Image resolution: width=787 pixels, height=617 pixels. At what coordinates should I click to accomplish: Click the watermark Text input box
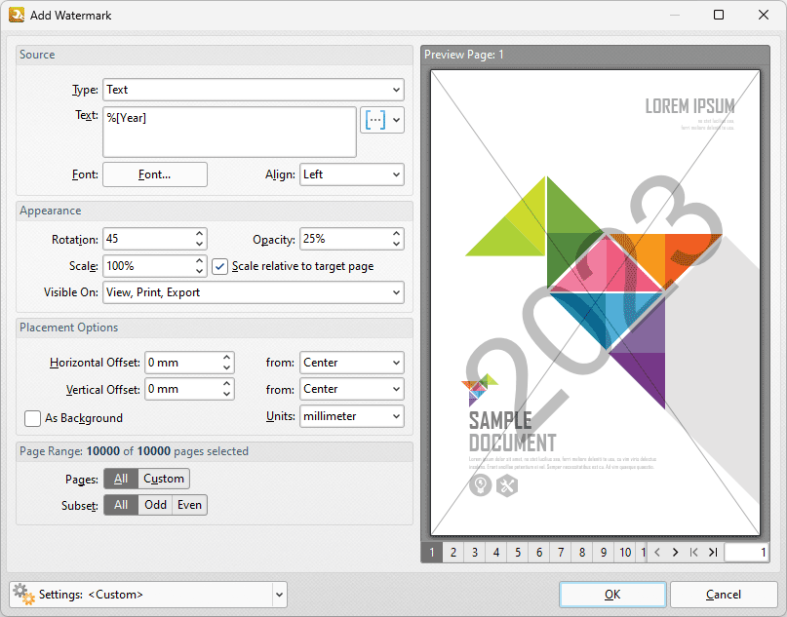(x=229, y=132)
